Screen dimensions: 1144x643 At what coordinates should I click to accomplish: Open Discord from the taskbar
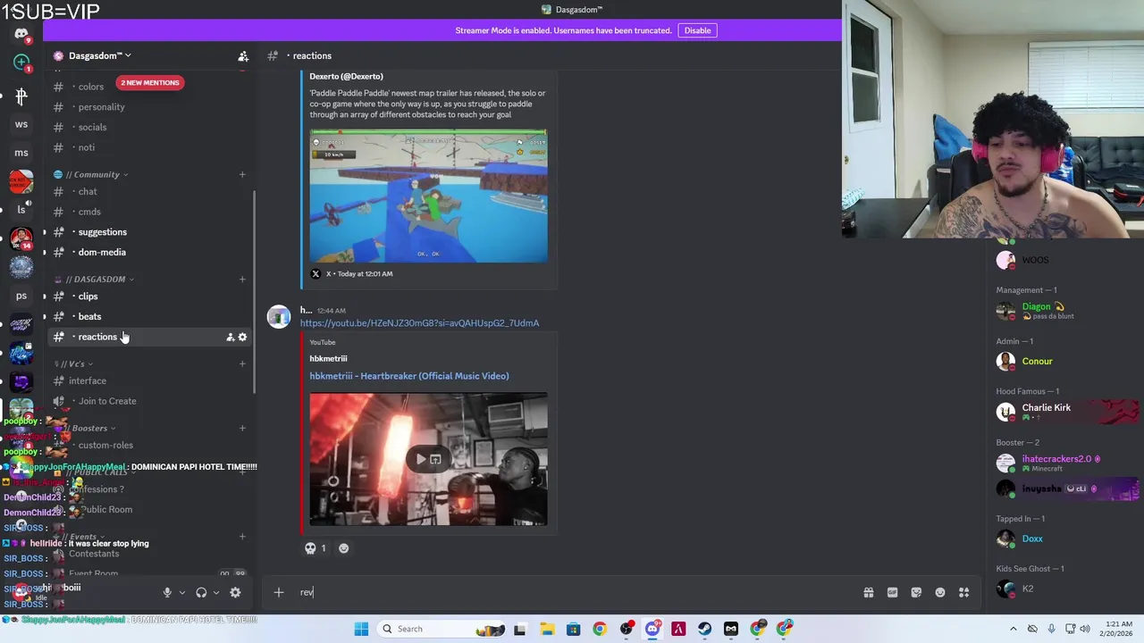[x=652, y=629]
